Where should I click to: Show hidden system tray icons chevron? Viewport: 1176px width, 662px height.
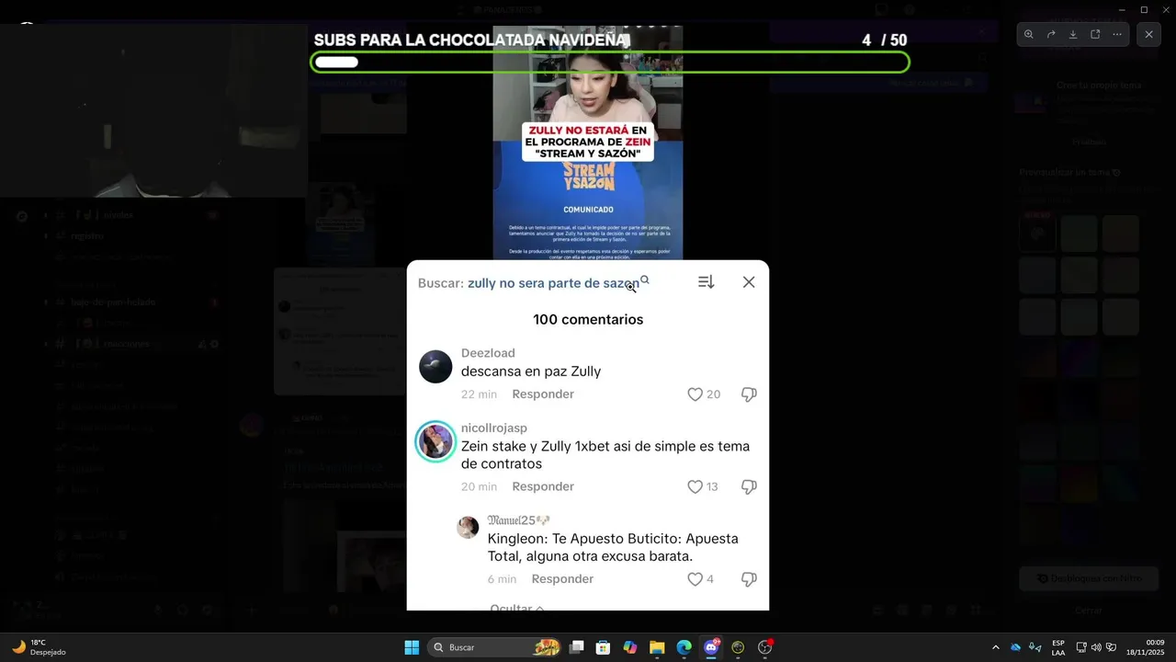tap(995, 647)
